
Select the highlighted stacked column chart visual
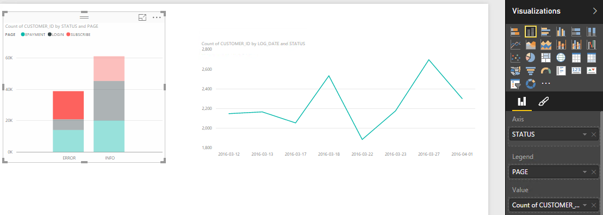tap(531, 32)
